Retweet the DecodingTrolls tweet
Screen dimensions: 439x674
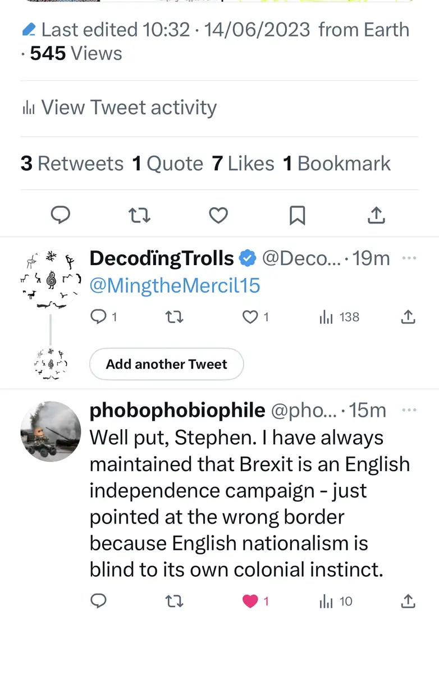175,317
